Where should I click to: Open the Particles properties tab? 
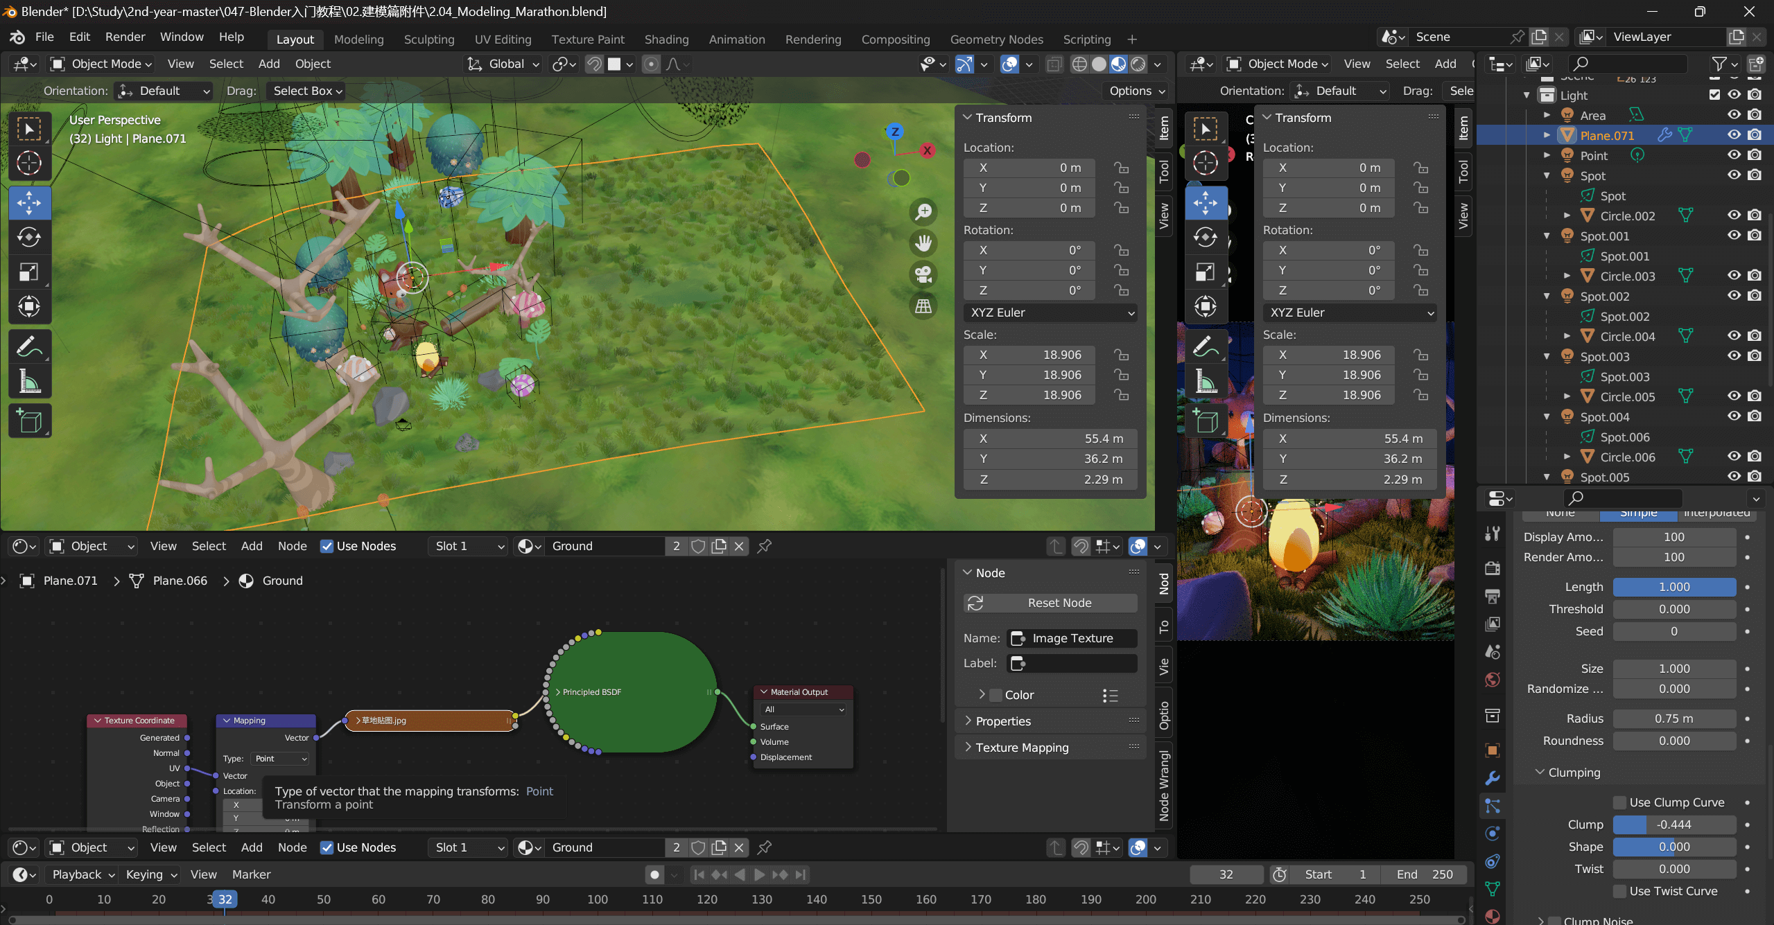[x=1493, y=806]
